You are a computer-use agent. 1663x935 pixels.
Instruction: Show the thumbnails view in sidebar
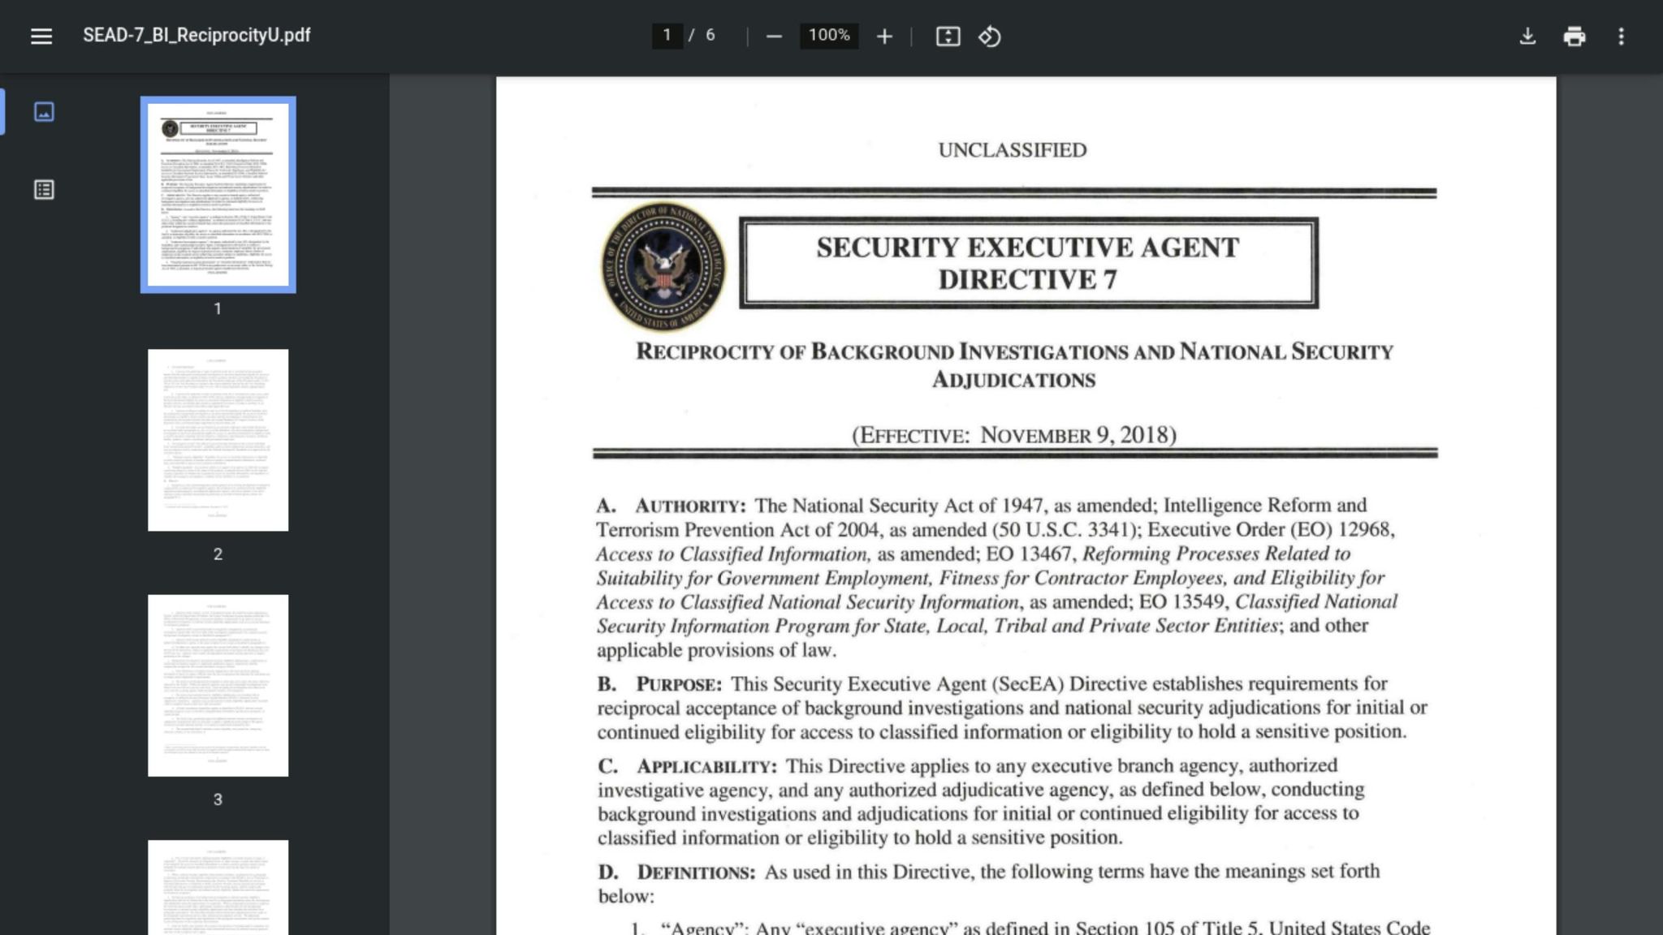(x=44, y=112)
